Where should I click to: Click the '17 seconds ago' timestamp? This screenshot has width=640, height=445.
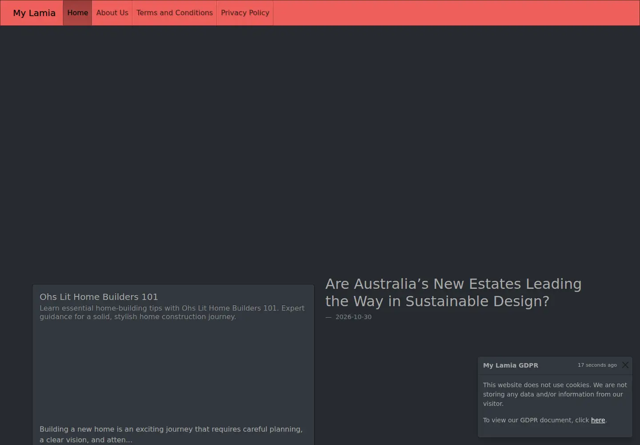coord(597,365)
